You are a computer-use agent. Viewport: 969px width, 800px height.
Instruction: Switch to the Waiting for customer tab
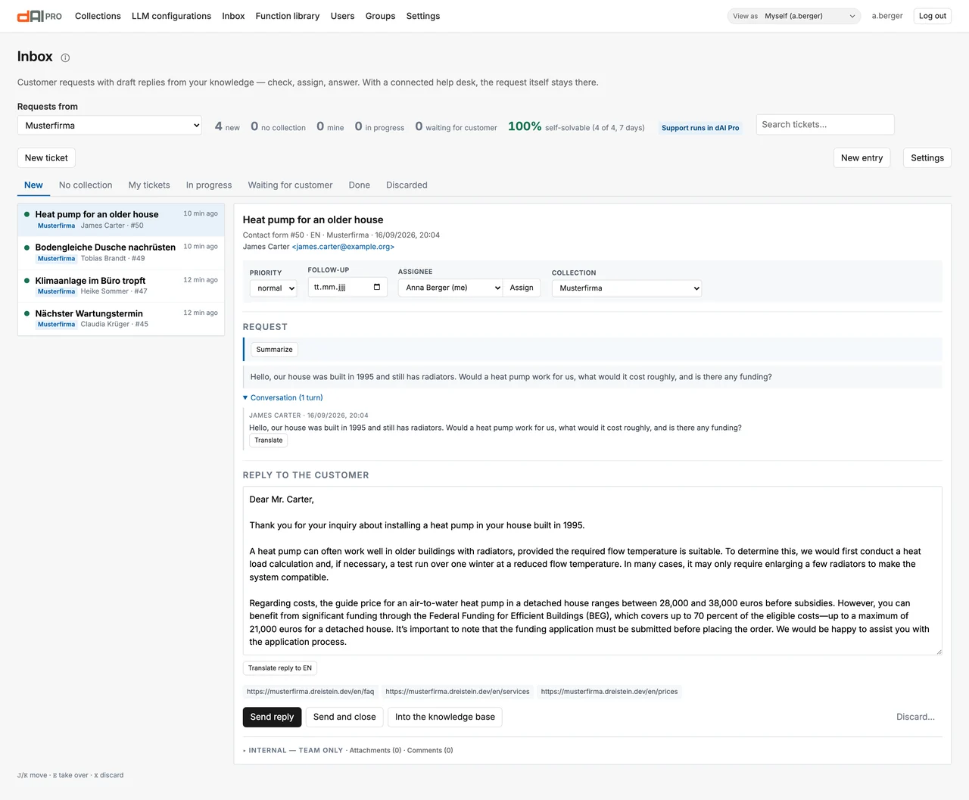(290, 185)
